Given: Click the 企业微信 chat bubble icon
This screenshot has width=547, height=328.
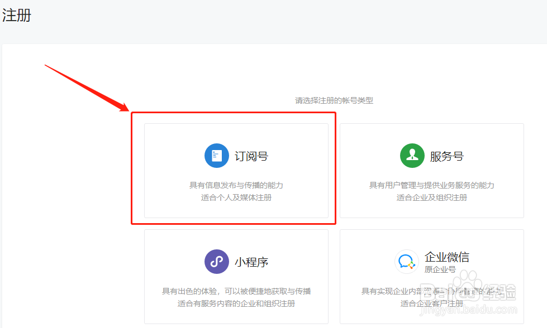Looking at the screenshot, I should click(406, 262).
